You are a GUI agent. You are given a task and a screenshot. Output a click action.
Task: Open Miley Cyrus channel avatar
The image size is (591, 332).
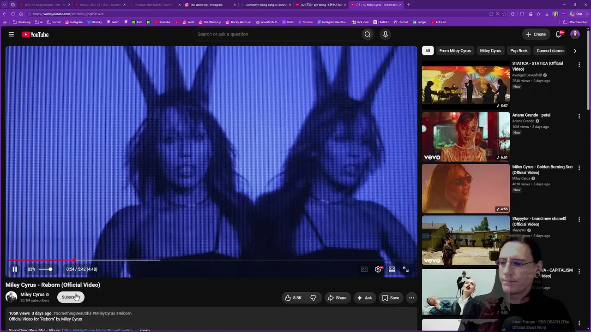click(x=11, y=297)
